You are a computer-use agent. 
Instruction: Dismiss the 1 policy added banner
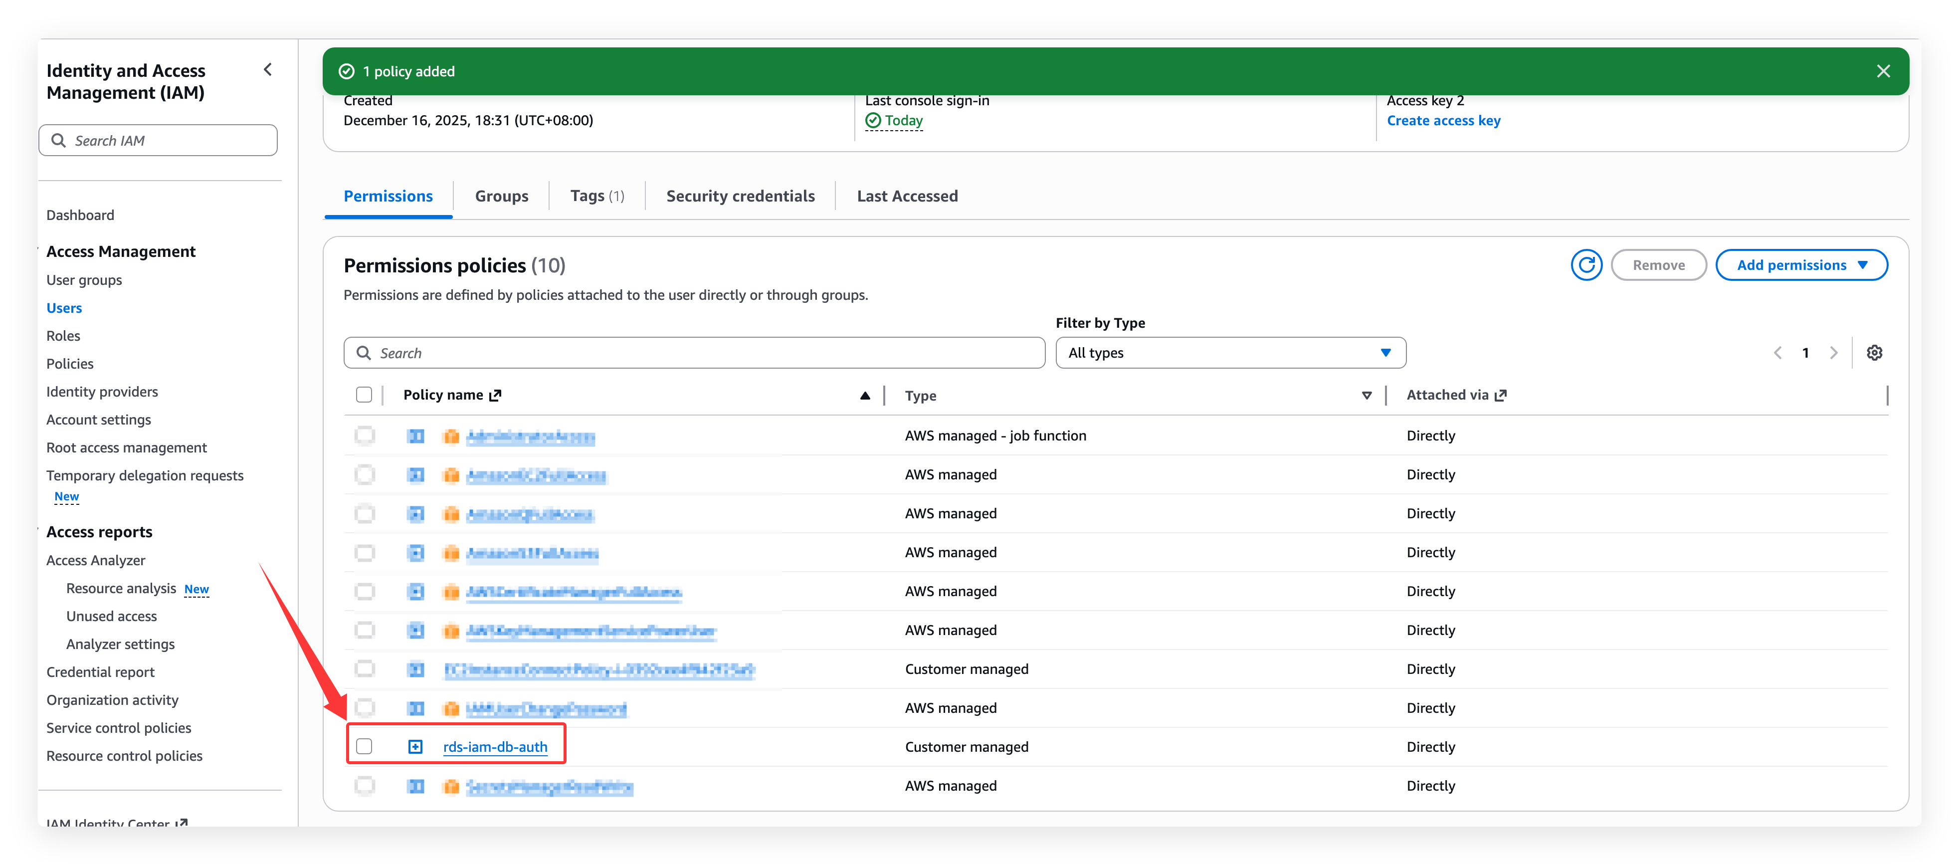[x=1884, y=71]
